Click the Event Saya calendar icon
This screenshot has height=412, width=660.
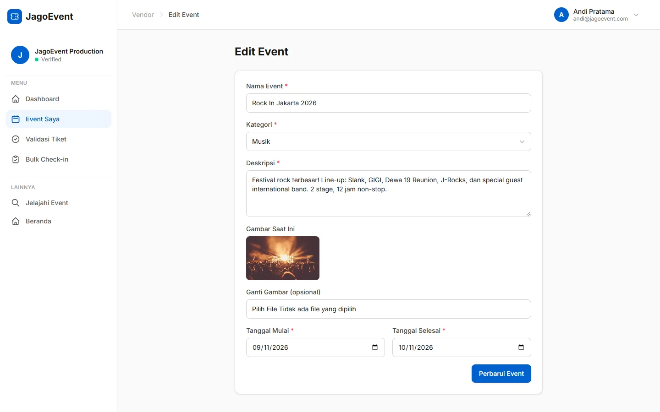click(x=16, y=119)
